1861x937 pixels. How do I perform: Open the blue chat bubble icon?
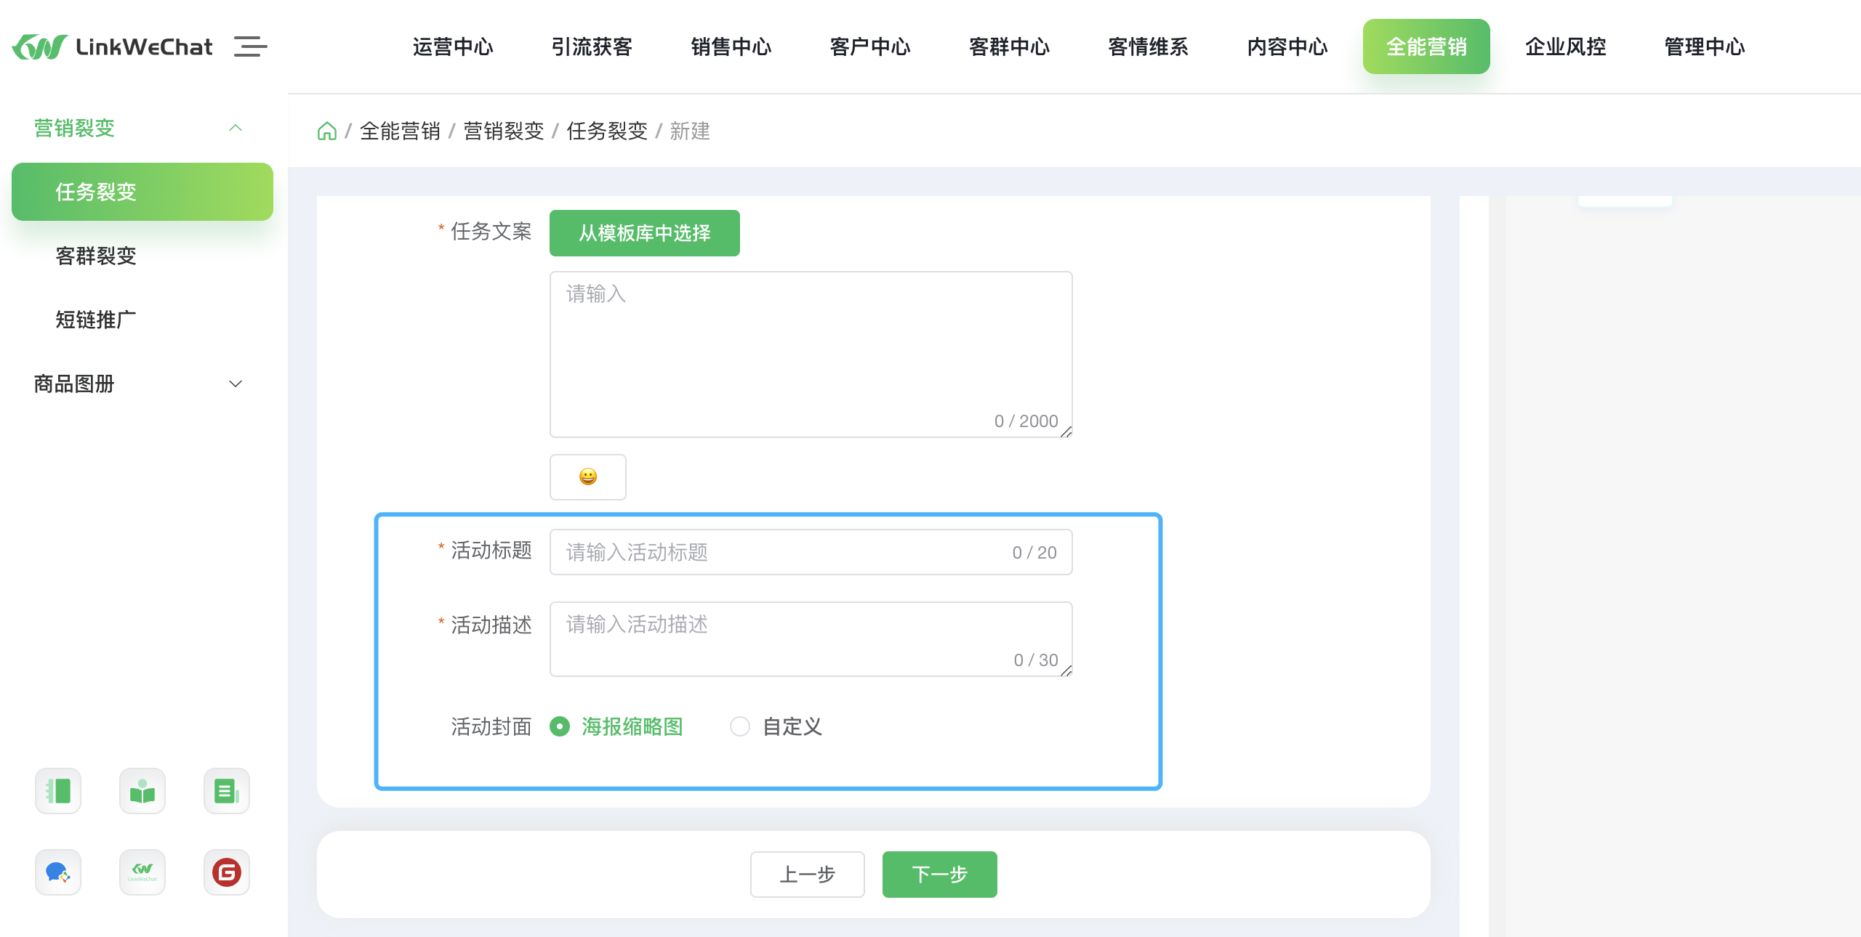(x=58, y=872)
